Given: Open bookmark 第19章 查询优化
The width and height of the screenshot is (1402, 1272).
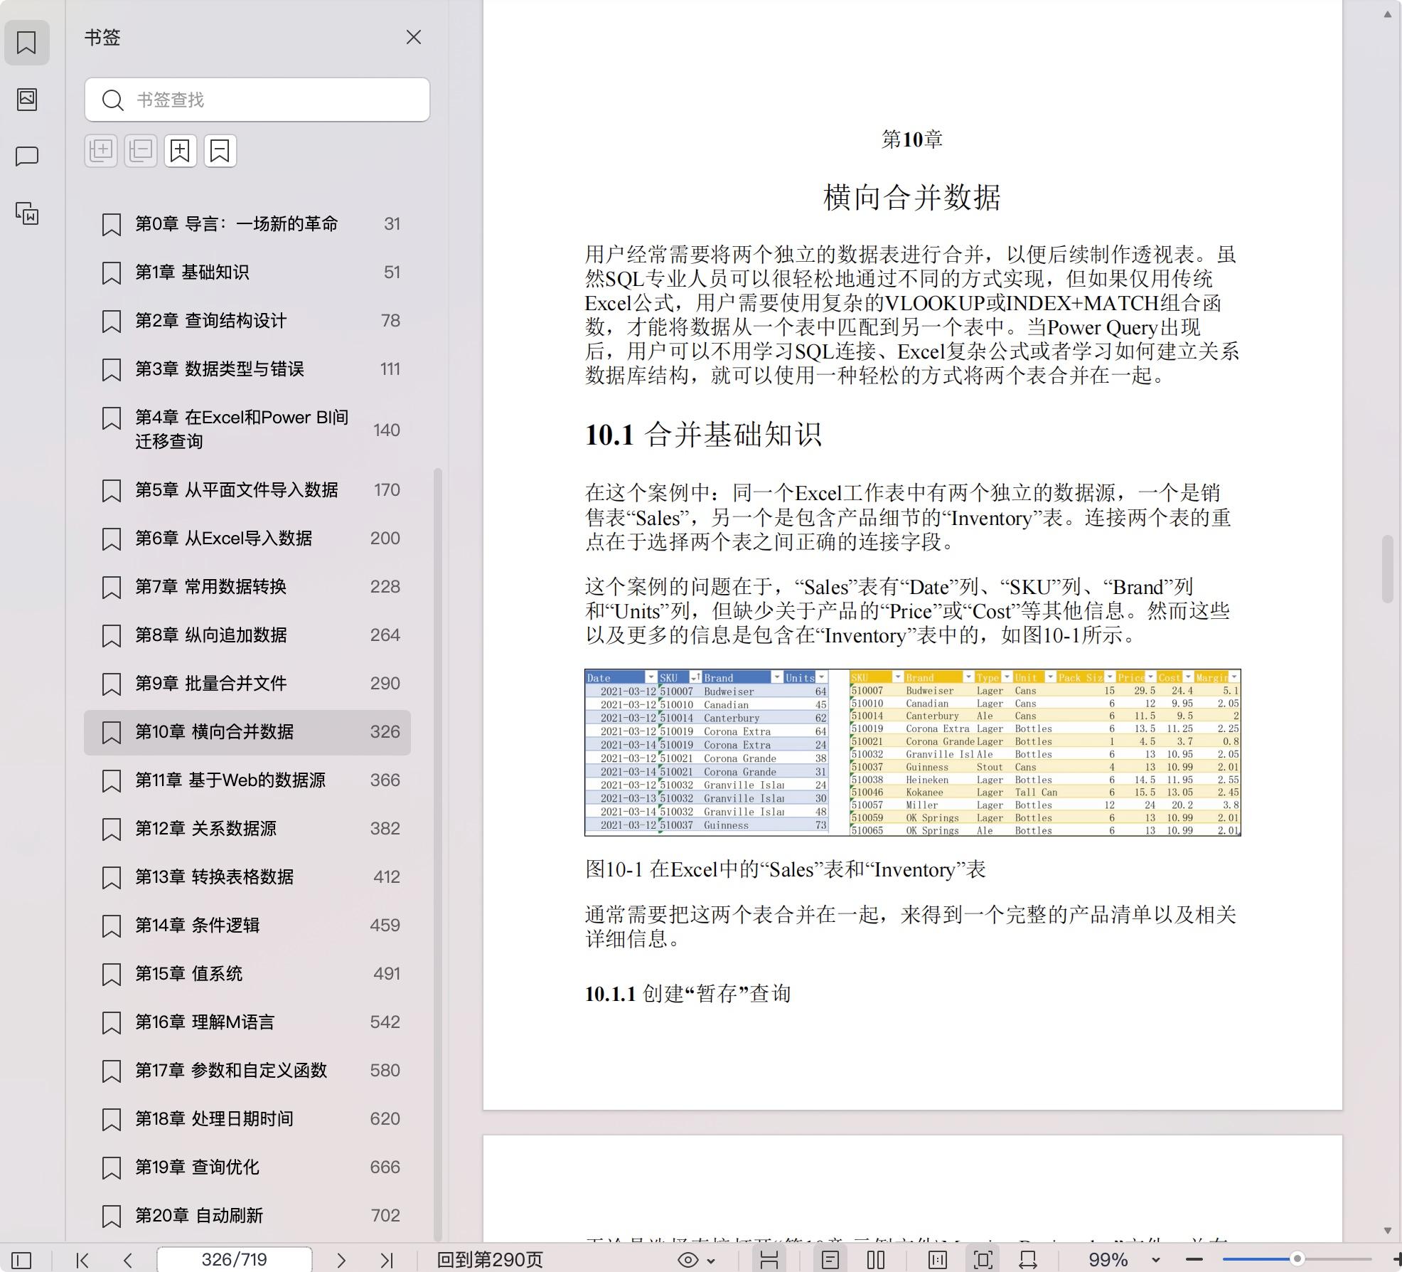Looking at the screenshot, I should [x=247, y=1167].
